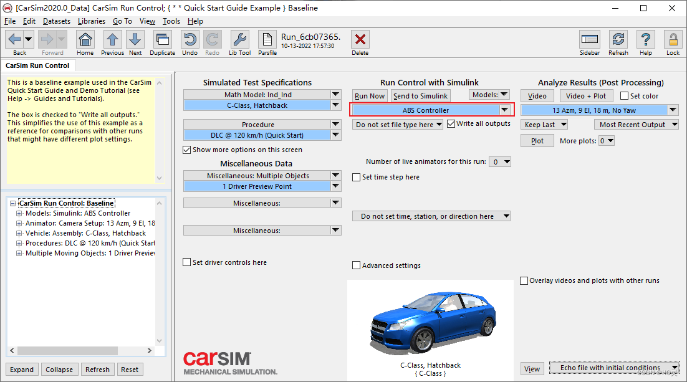Open Models: dropdown
Screen dimensions: 687x382
[x=489, y=95]
